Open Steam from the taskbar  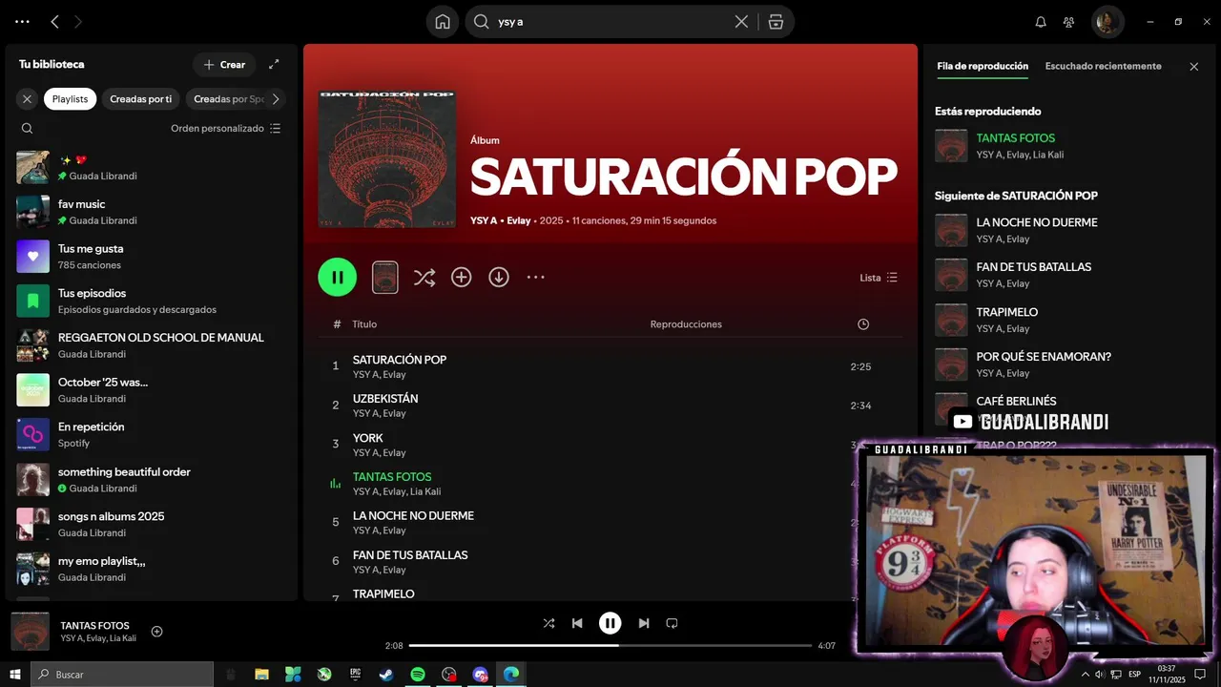386,675
